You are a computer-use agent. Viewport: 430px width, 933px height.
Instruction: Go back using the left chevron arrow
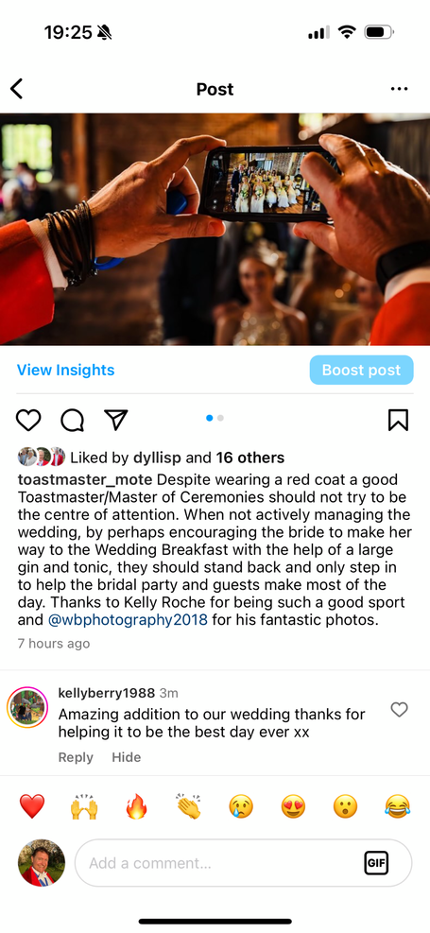(x=17, y=89)
